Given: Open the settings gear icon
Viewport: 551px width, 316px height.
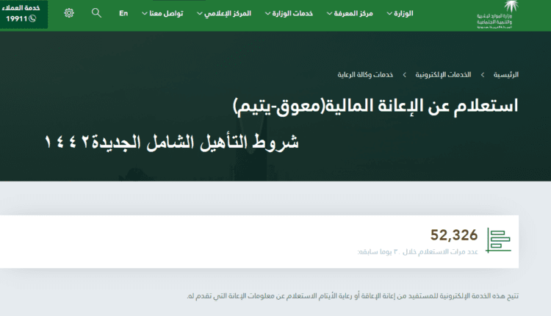Looking at the screenshot, I should click(x=69, y=13).
